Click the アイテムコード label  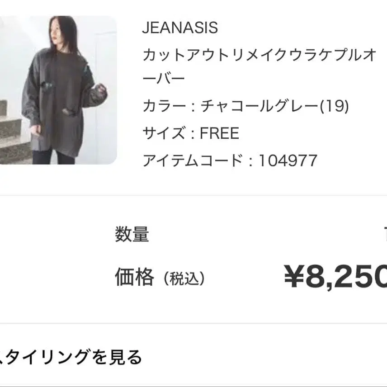[x=193, y=160]
